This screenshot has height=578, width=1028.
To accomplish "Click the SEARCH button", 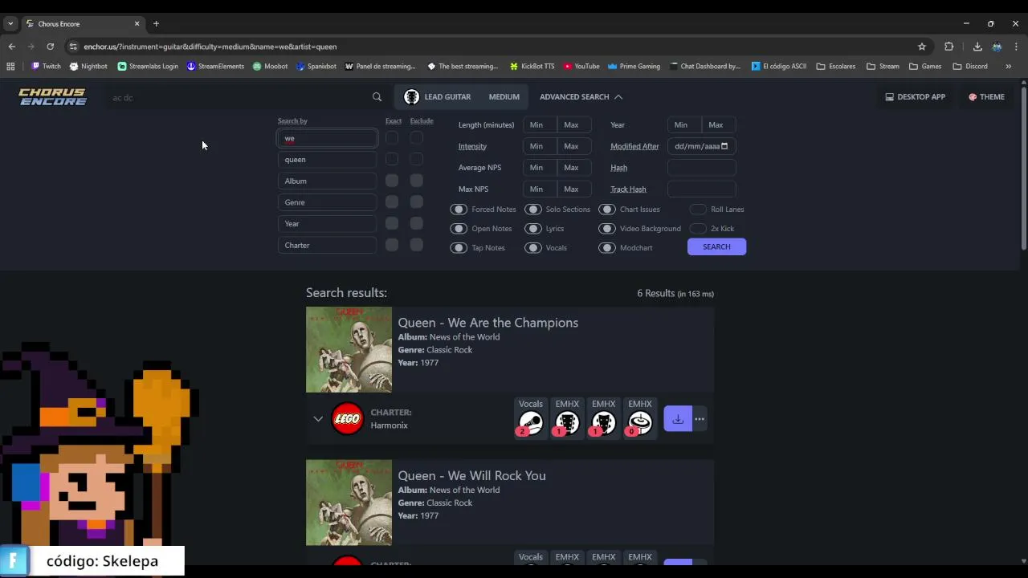I will pos(716,247).
